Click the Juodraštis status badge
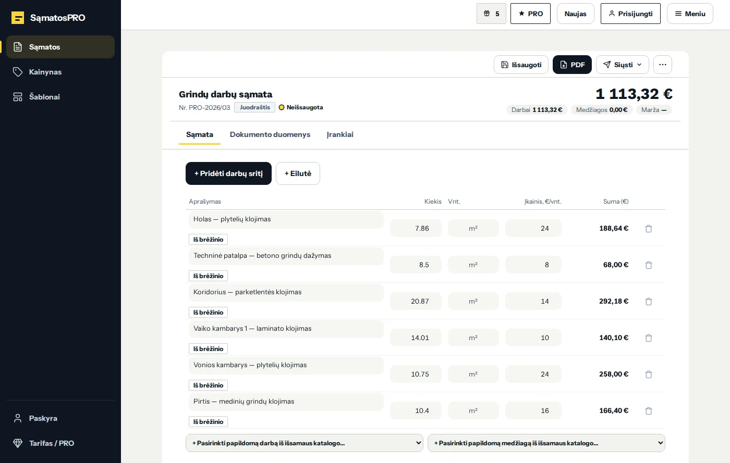Screen dimensions: 730x463 (x=255, y=107)
